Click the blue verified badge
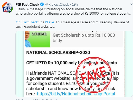The width and height of the screenshot is (133, 100). point(42,4)
